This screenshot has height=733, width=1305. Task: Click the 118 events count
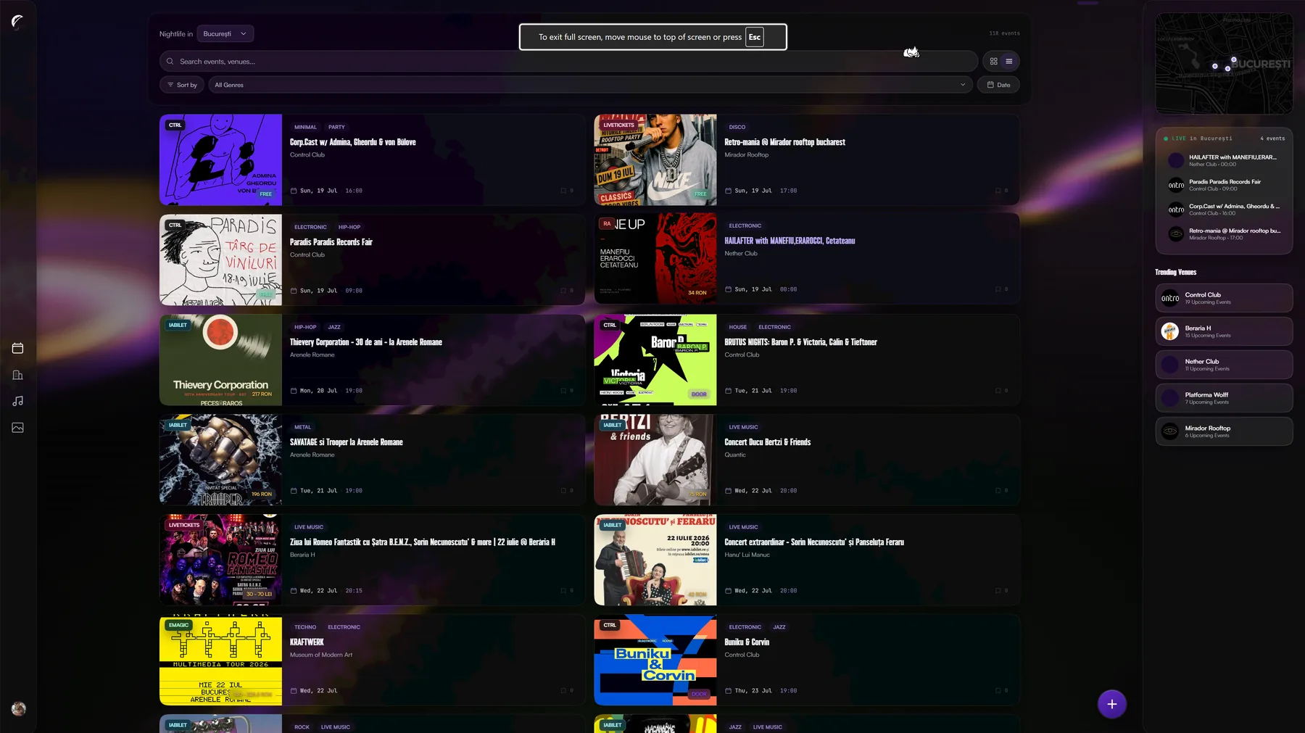1004,33
